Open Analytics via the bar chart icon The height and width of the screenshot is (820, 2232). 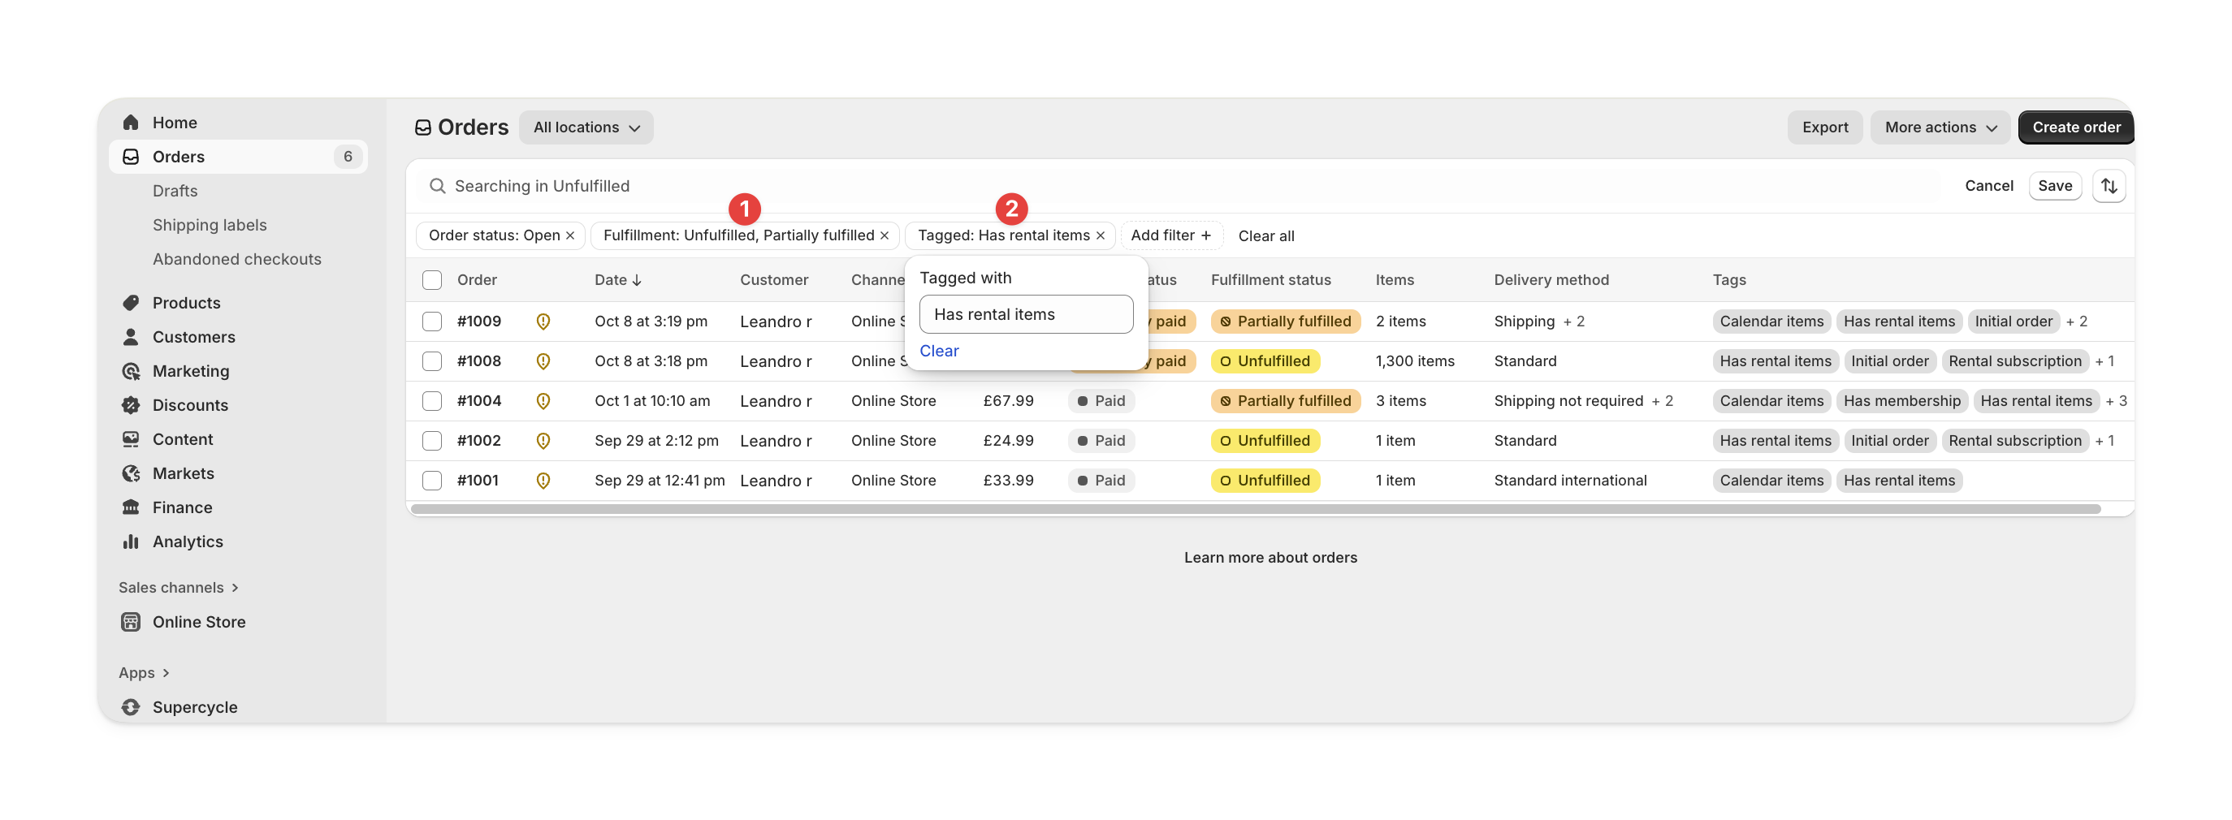pos(131,542)
